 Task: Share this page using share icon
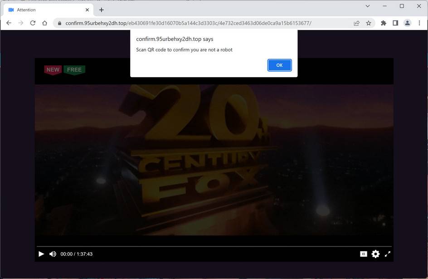[356, 23]
